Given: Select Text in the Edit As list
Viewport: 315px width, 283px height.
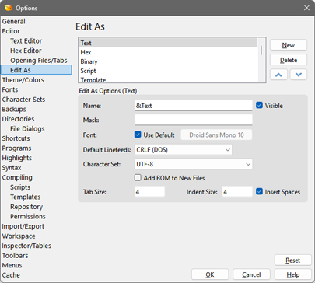Looking at the screenshot, I should pyautogui.click(x=168, y=43).
